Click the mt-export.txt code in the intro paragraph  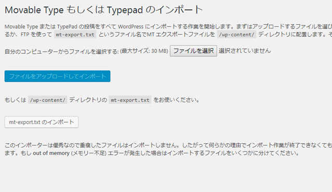coord(75,35)
